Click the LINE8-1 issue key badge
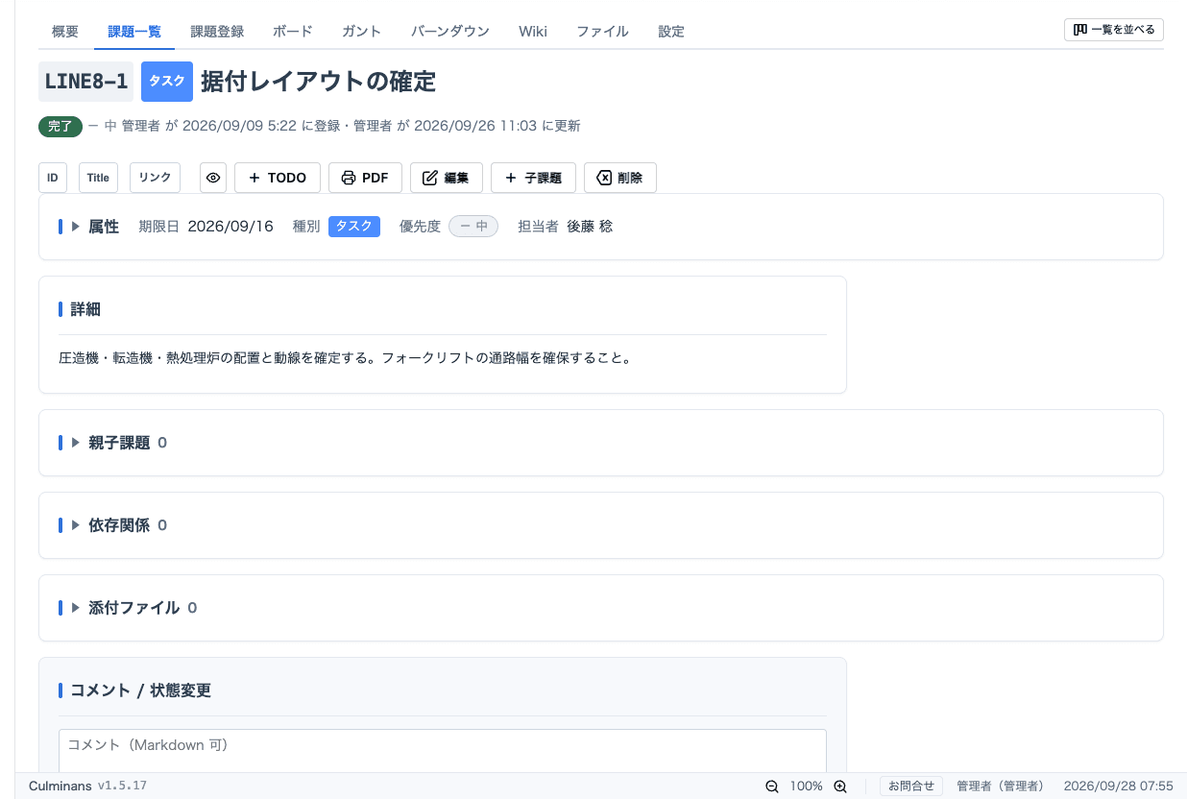The image size is (1187, 799). tap(86, 82)
